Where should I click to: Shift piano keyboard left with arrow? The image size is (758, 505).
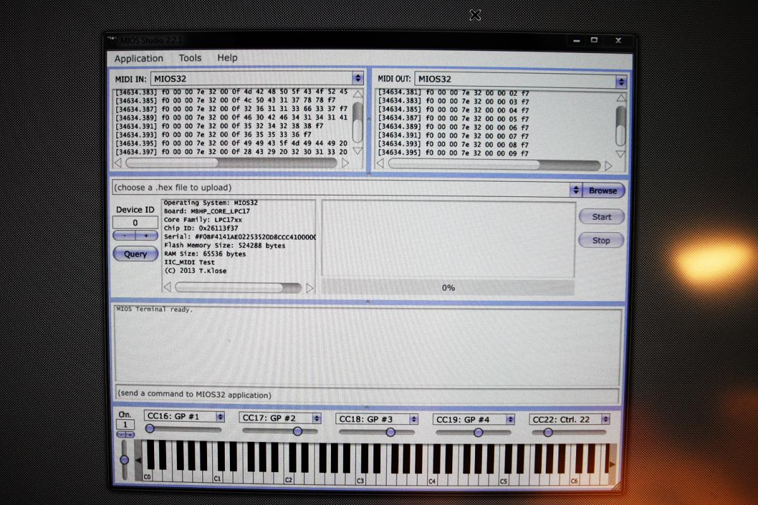pyautogui.click(x=139, y=461)
